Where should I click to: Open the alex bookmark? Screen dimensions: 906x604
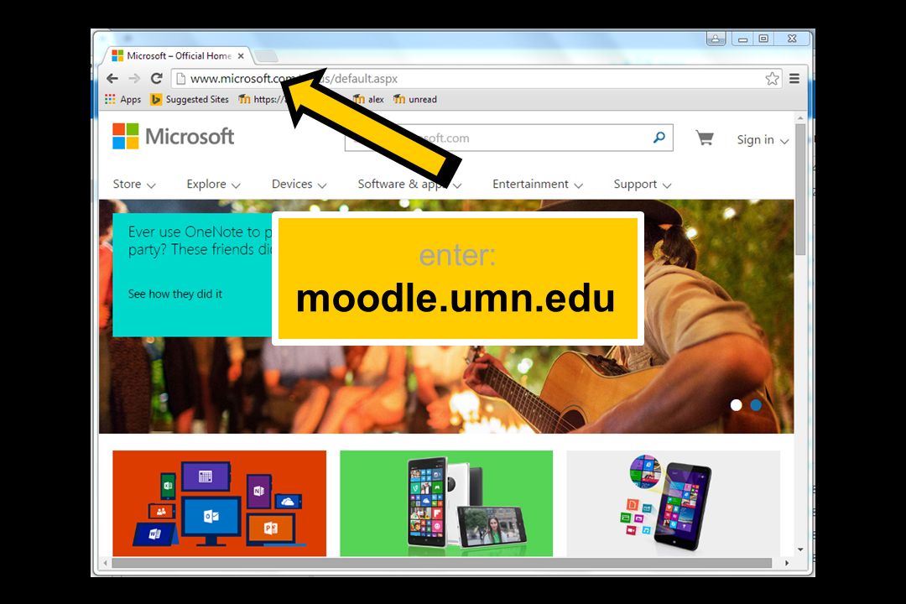point(368,100)
